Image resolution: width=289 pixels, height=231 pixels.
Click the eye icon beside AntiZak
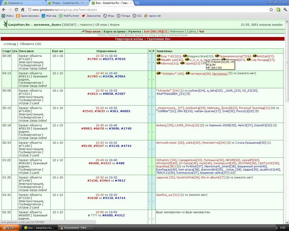pyautogui.click(x=255, y=56)
